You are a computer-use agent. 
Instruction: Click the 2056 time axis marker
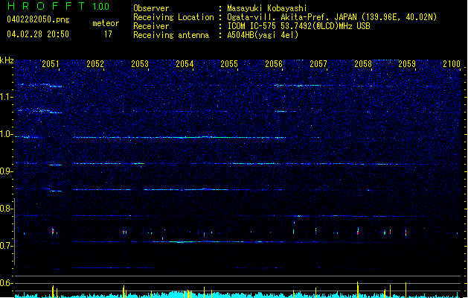[274, 64]
